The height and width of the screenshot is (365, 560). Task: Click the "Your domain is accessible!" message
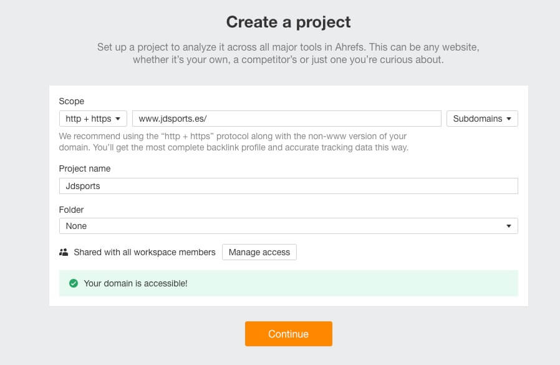135,283
